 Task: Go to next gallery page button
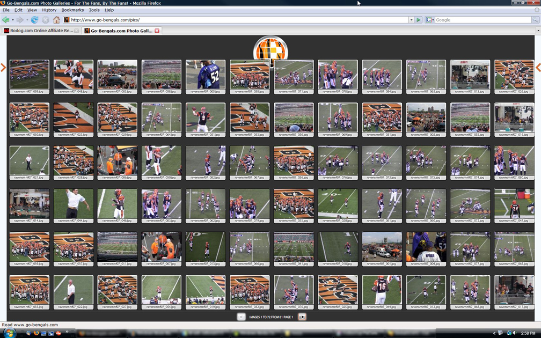click(302, 317)
